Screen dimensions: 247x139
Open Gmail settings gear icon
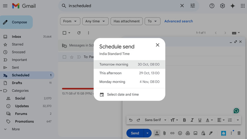pos(223,6)
